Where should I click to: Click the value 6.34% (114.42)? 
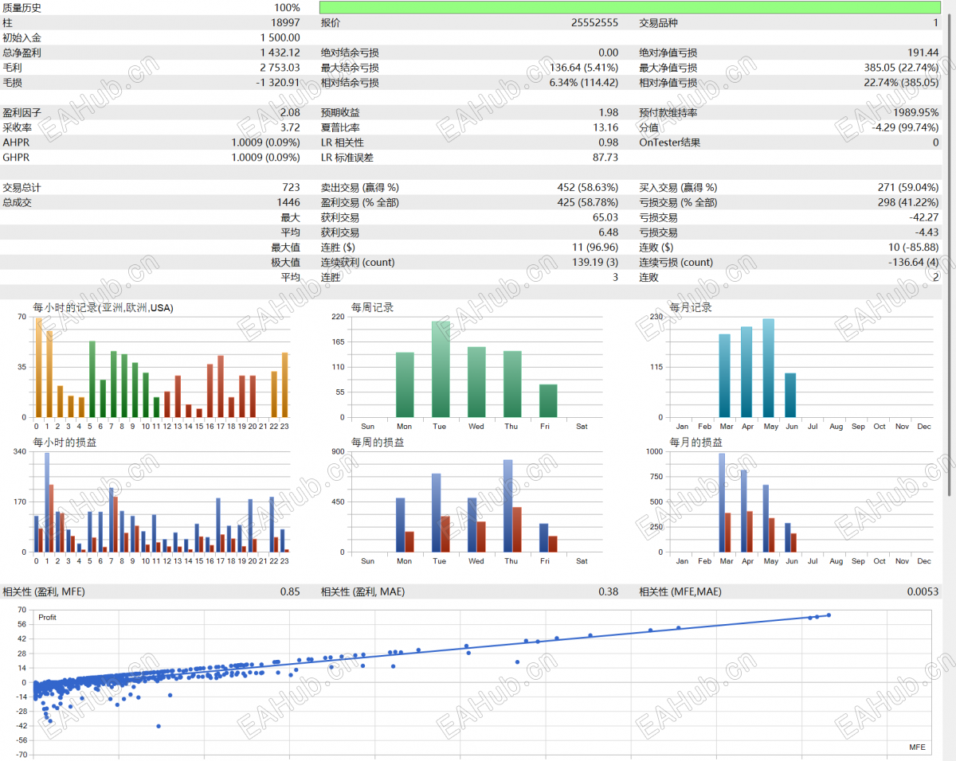(584, 83)
